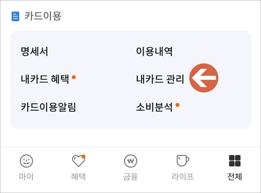The image size is (261, 193).
Task: Select the 전체 tab label
Action: (x=235, y=176)
